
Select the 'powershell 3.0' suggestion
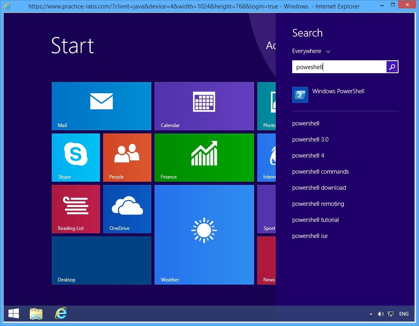(310, 139)
